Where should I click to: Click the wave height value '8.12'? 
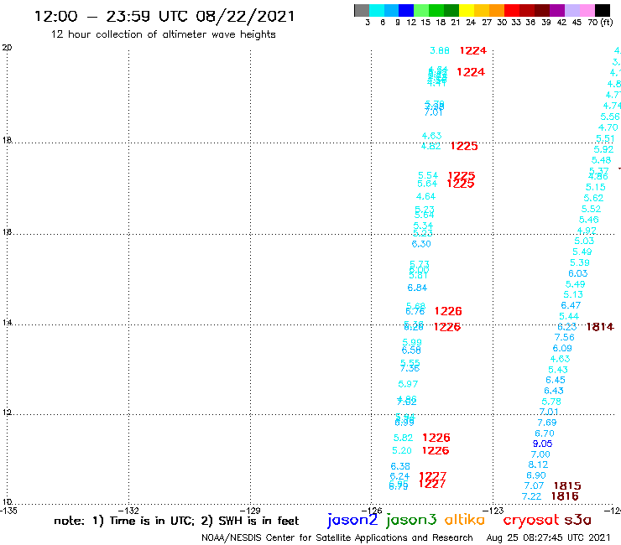tap(538, 465)
